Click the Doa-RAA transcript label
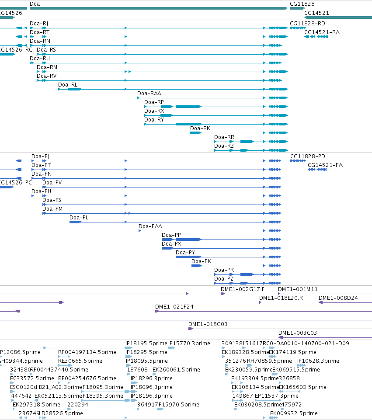372x420 pixels. click(149, 94)
